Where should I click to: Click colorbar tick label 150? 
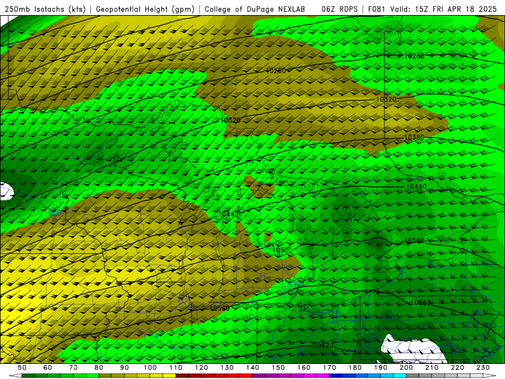coord(278,368)
